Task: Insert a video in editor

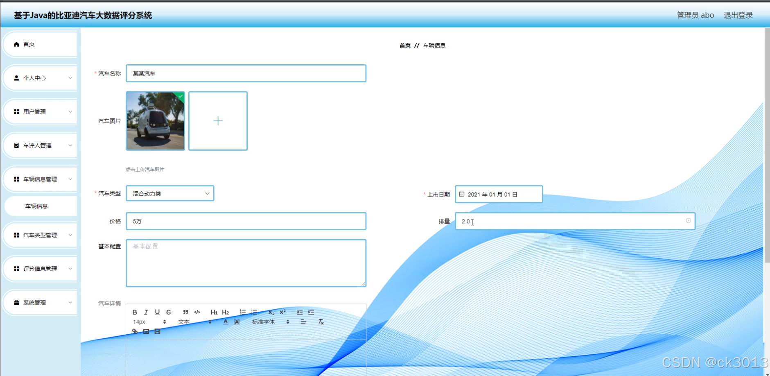Action: click(x=157, y=331)
